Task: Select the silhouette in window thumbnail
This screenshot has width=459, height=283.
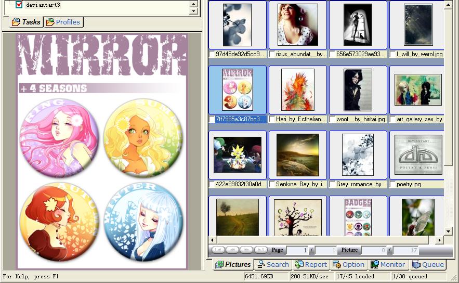Action: click(x=358, y=25)
